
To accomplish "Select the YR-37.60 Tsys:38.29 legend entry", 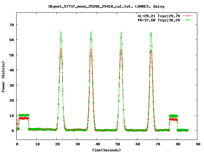I will (x=159, y=20).
